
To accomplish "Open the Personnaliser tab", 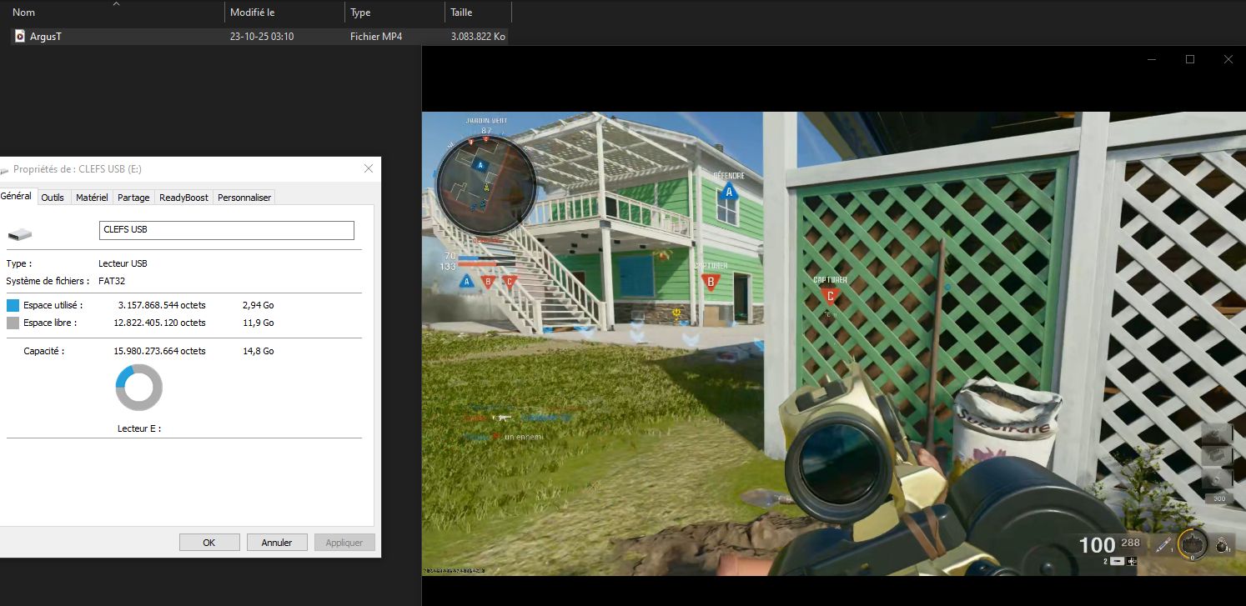I will 244,198.
